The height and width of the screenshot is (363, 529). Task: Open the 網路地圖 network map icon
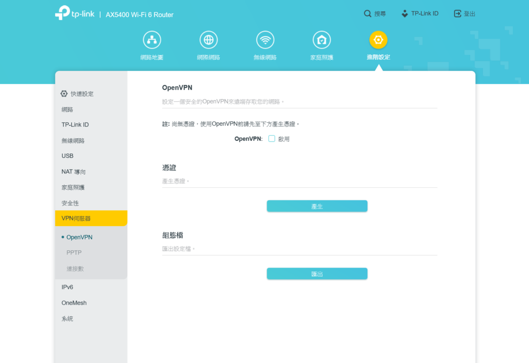pos(152,40)
